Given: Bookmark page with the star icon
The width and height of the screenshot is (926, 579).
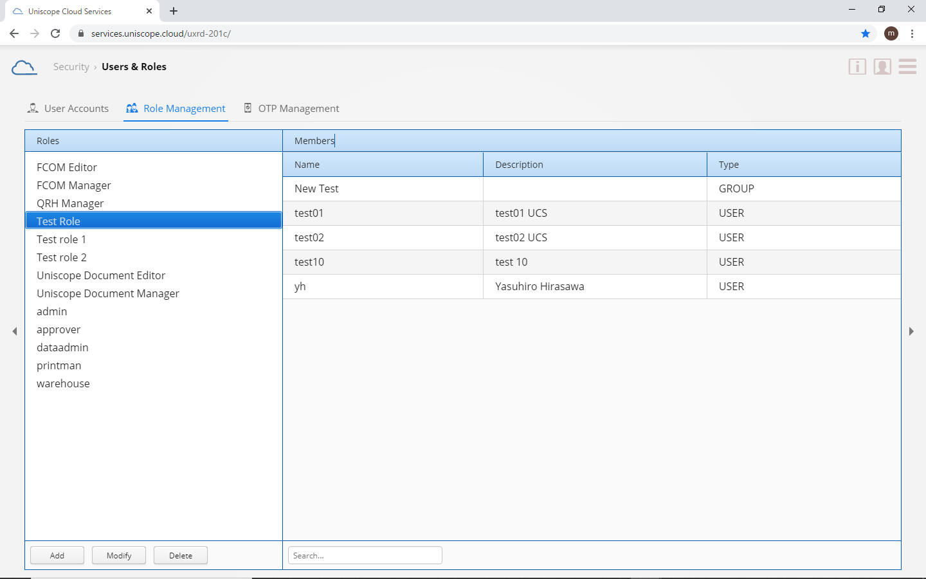Looking at the screenshot, I should (866, 33).
